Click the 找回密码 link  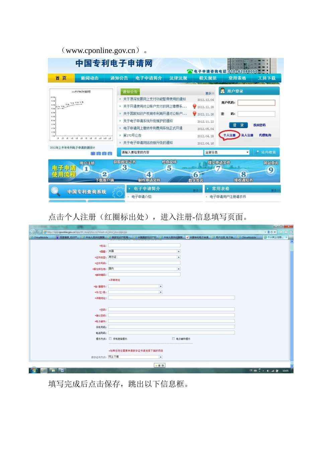(x=259, y=125)
